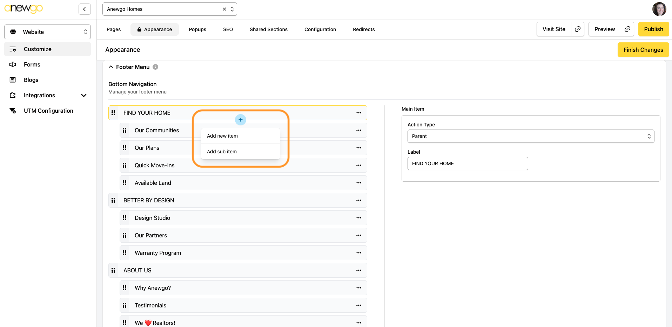Click the link icon beside Visit Site
The height and width of the screenshot is (327, 672).
coord(577,29)
